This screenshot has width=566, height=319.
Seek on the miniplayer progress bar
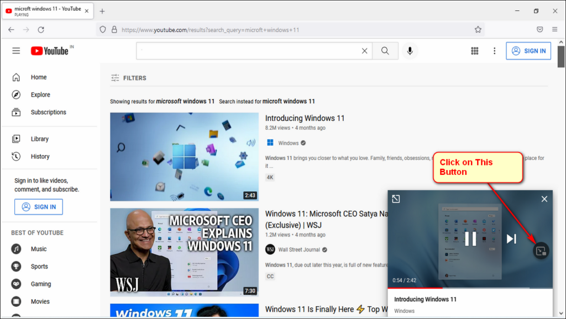click(470, 288)
